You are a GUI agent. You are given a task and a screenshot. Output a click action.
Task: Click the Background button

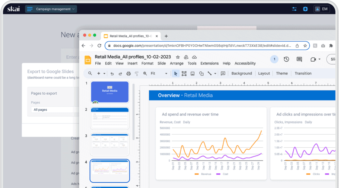tap(241, 73)
